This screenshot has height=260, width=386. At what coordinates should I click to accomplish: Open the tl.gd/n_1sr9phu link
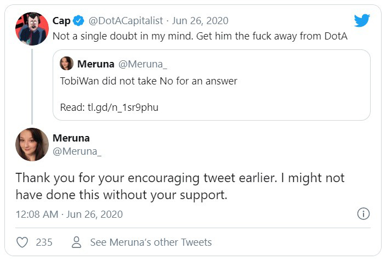123,108
